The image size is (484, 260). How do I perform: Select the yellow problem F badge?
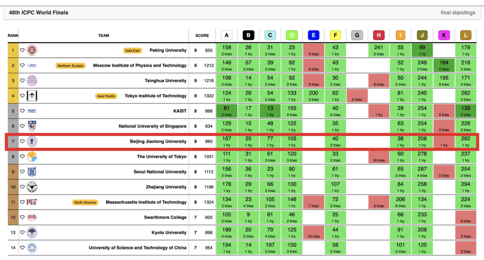(x=335, y=35)
